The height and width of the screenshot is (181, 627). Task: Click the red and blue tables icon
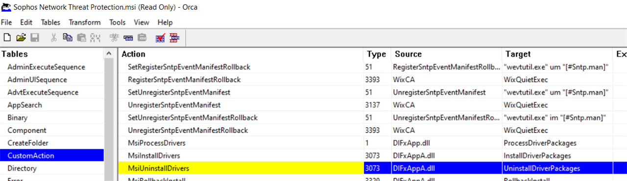click(x=174, y=38)
